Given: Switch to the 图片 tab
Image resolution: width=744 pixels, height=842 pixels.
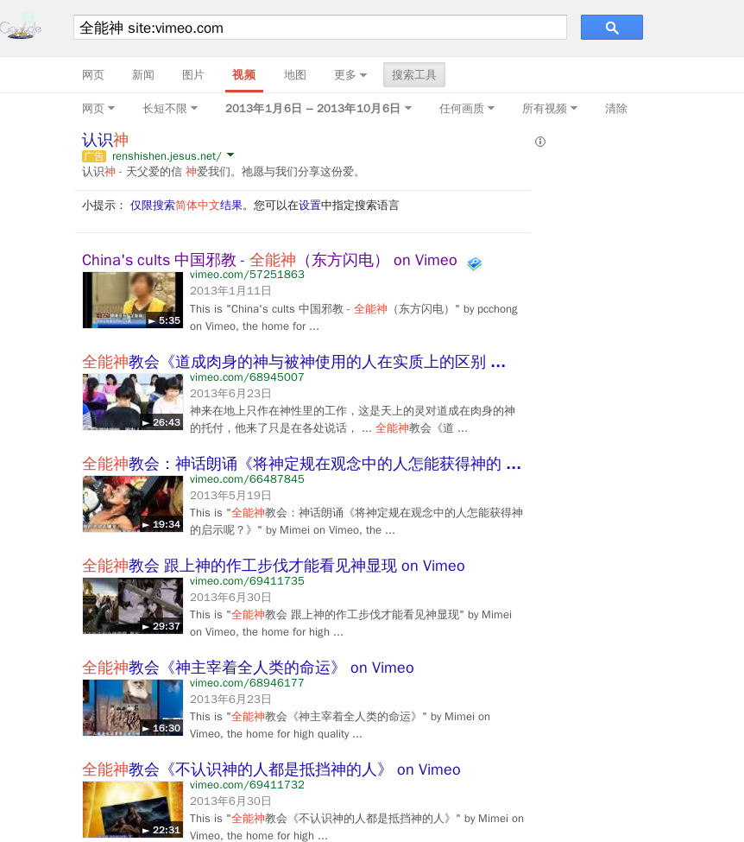Looking at the screenshot, I should 193,75.
